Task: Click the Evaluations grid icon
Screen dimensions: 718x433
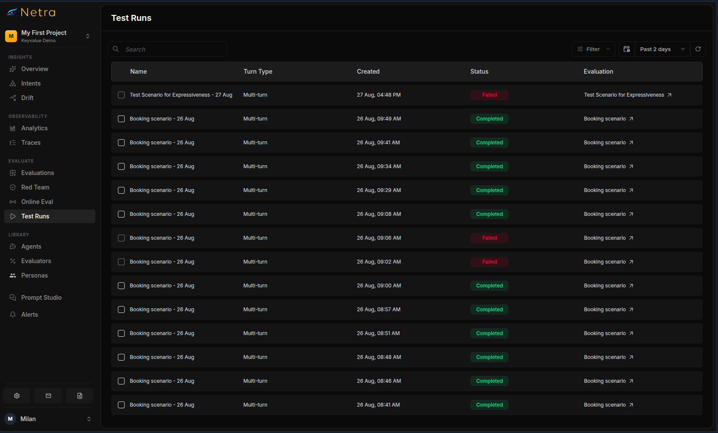Action: [x=13, y=173]
